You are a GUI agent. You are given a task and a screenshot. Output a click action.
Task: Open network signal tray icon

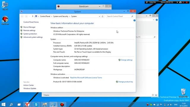pos(168,105)
